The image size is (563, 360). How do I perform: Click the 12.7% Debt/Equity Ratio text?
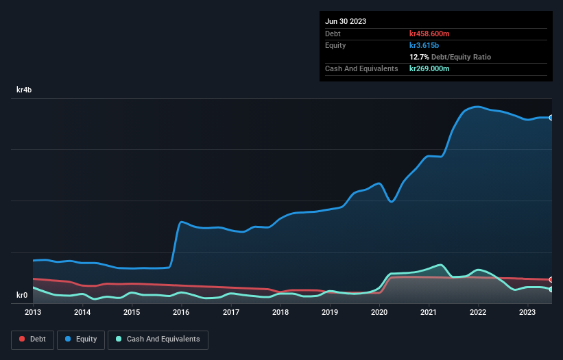(450, 57)
